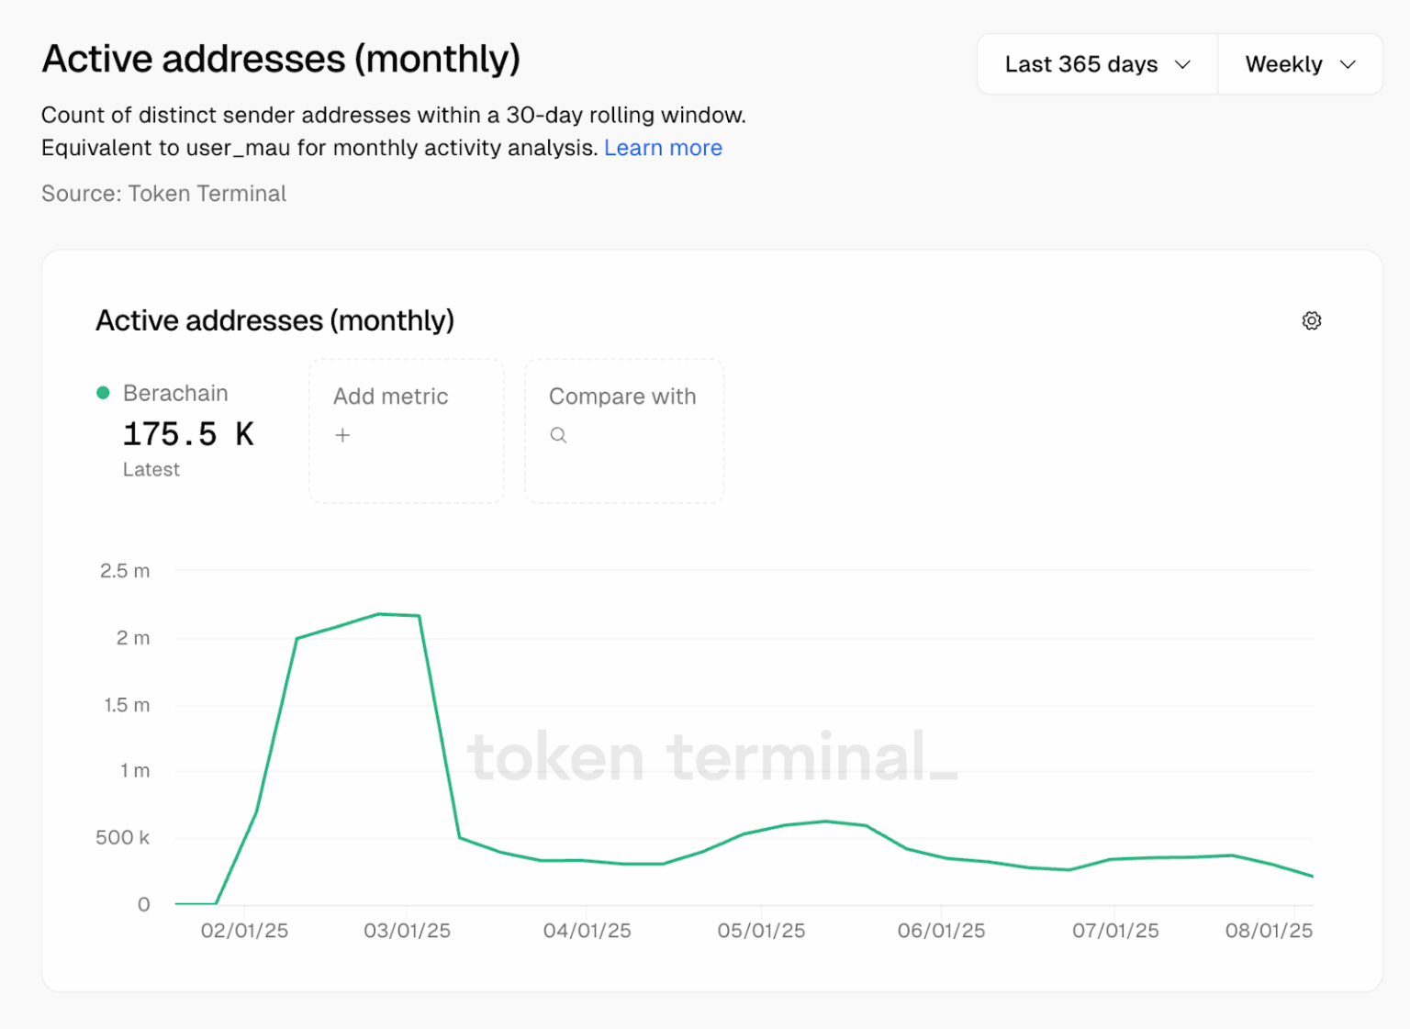Click the 03/01/25 axis label
The height and width of the screenshot is (1029, 1410).
point(410,930)
